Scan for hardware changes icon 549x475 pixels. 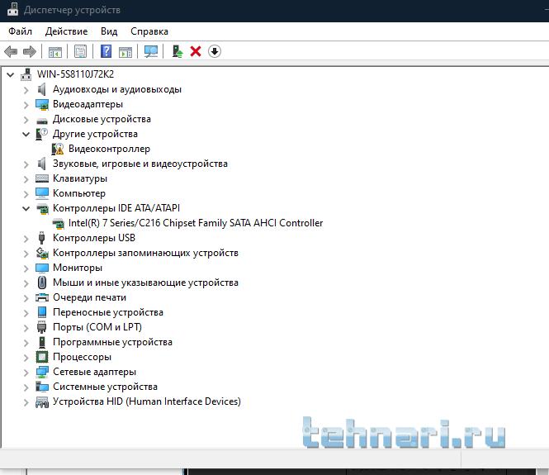point(151,52)
